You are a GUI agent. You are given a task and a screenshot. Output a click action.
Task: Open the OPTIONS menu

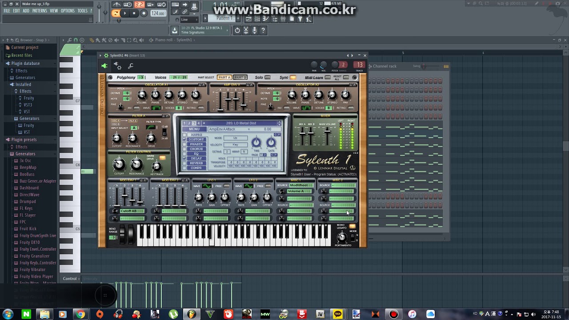(x=68, y=11)
